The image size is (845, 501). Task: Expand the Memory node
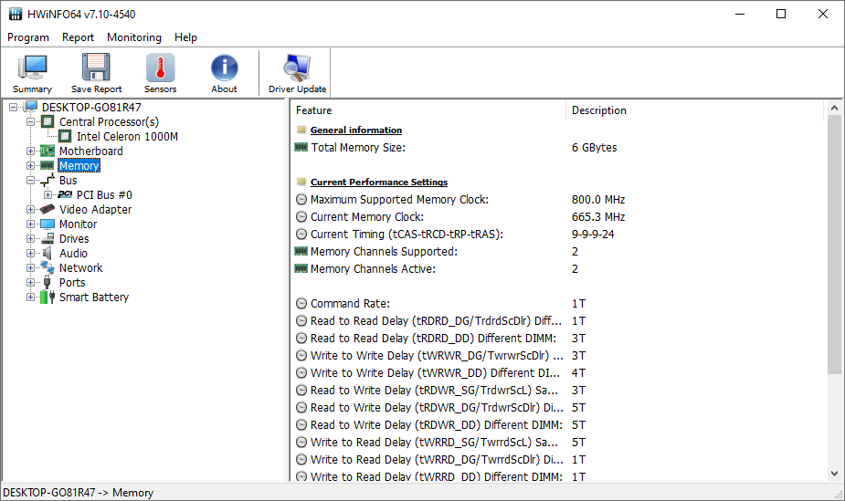[31, 165]
